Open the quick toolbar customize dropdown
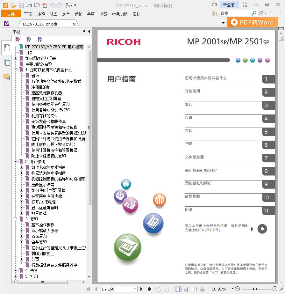Image resolution: width=285 pixels, height=294 pixels. [x=75, y=5]
